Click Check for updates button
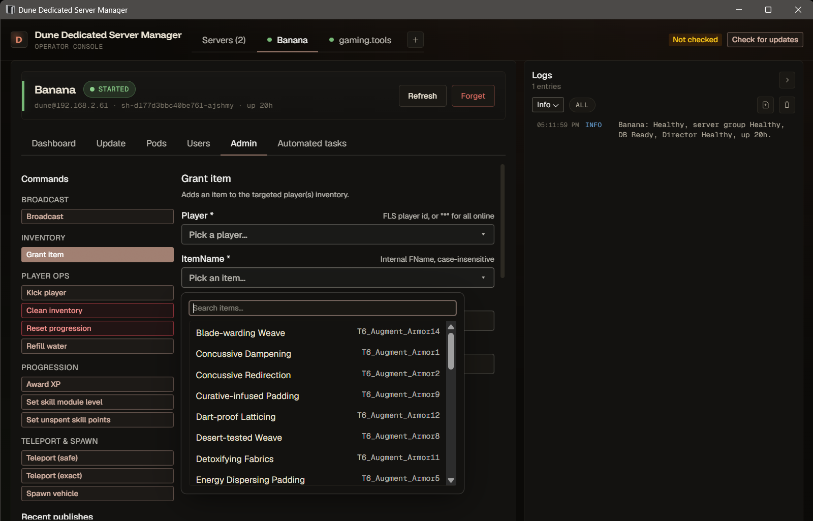This screenshot has height=521, width=813. click(x=765, y=40)
